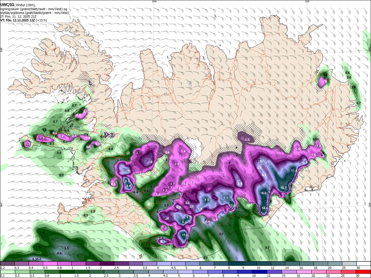Click the '3.4' precipitation value
The height and width of the screenshot is (278, 371).
(x=188, y=203)
